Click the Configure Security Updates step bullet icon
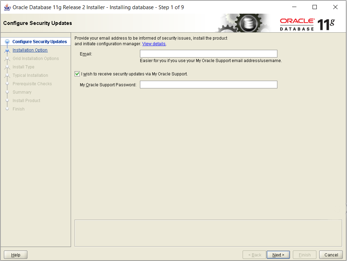This screenshot has width=347, height=261. [x=7, y=41]
